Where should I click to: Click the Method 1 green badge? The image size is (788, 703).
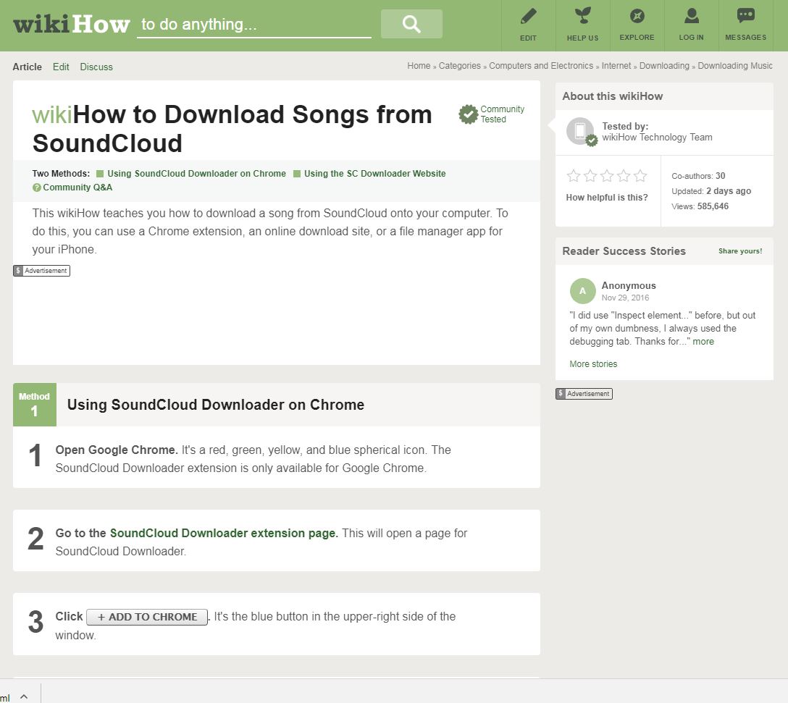click(34, 405)
